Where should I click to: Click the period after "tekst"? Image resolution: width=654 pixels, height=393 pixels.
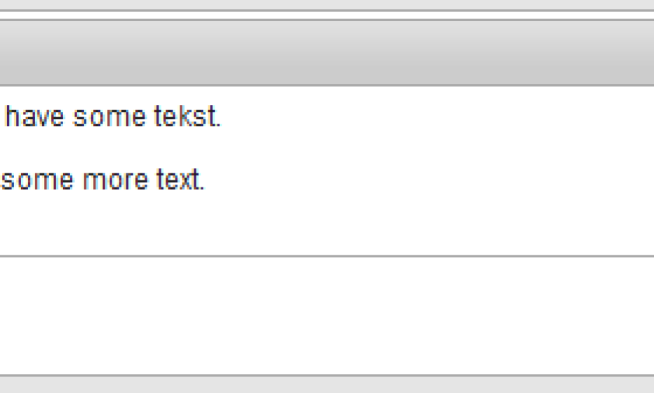pyautogui.click(x=219, y=124)
